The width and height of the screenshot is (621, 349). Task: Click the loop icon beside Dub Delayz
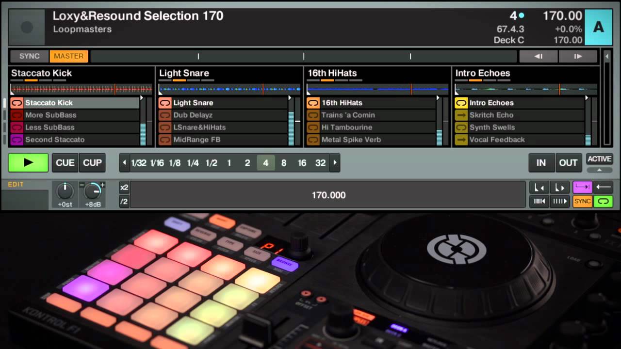click(165, 115)
